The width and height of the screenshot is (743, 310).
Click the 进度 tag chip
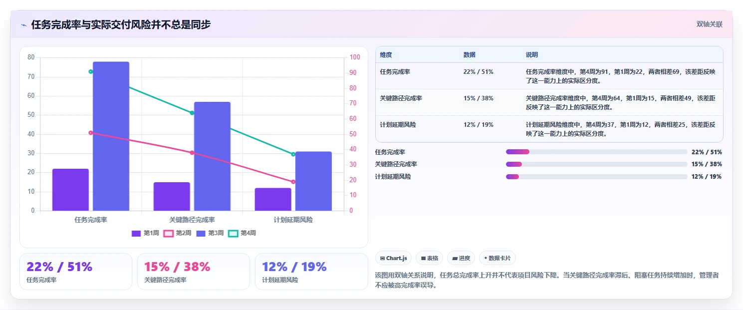click(461, 258)
